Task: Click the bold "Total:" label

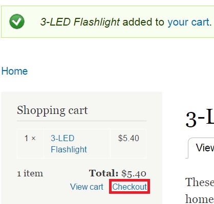Action: [103, 173]
